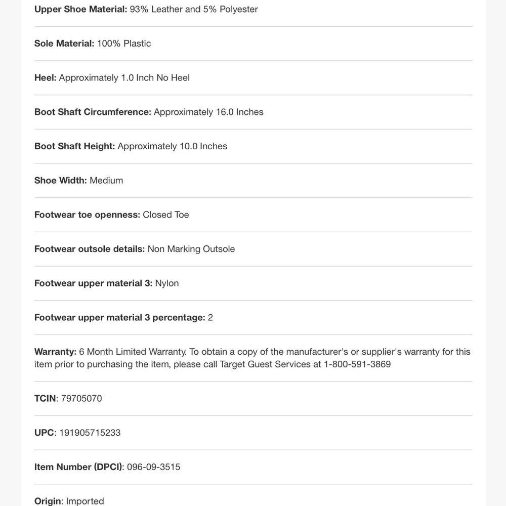Click the Target Guest Services phone number 1-800-591-3869
This screenshot has height=506, width=506.
(357, 364)
